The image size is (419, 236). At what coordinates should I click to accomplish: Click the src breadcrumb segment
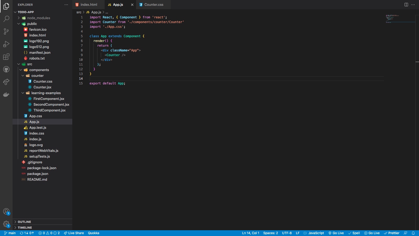click(x=79, y=12)
